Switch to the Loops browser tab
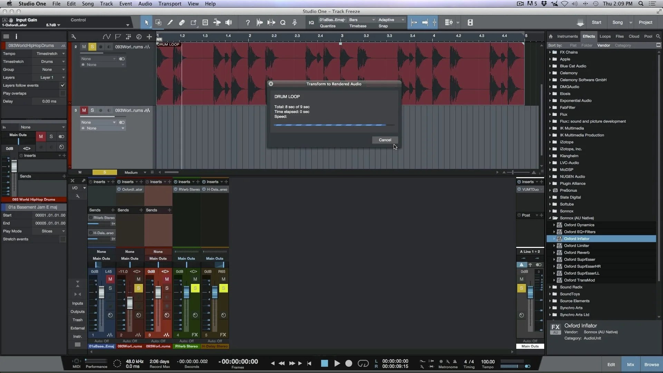This screenshot has width=663, height=373. click(605, 36)
